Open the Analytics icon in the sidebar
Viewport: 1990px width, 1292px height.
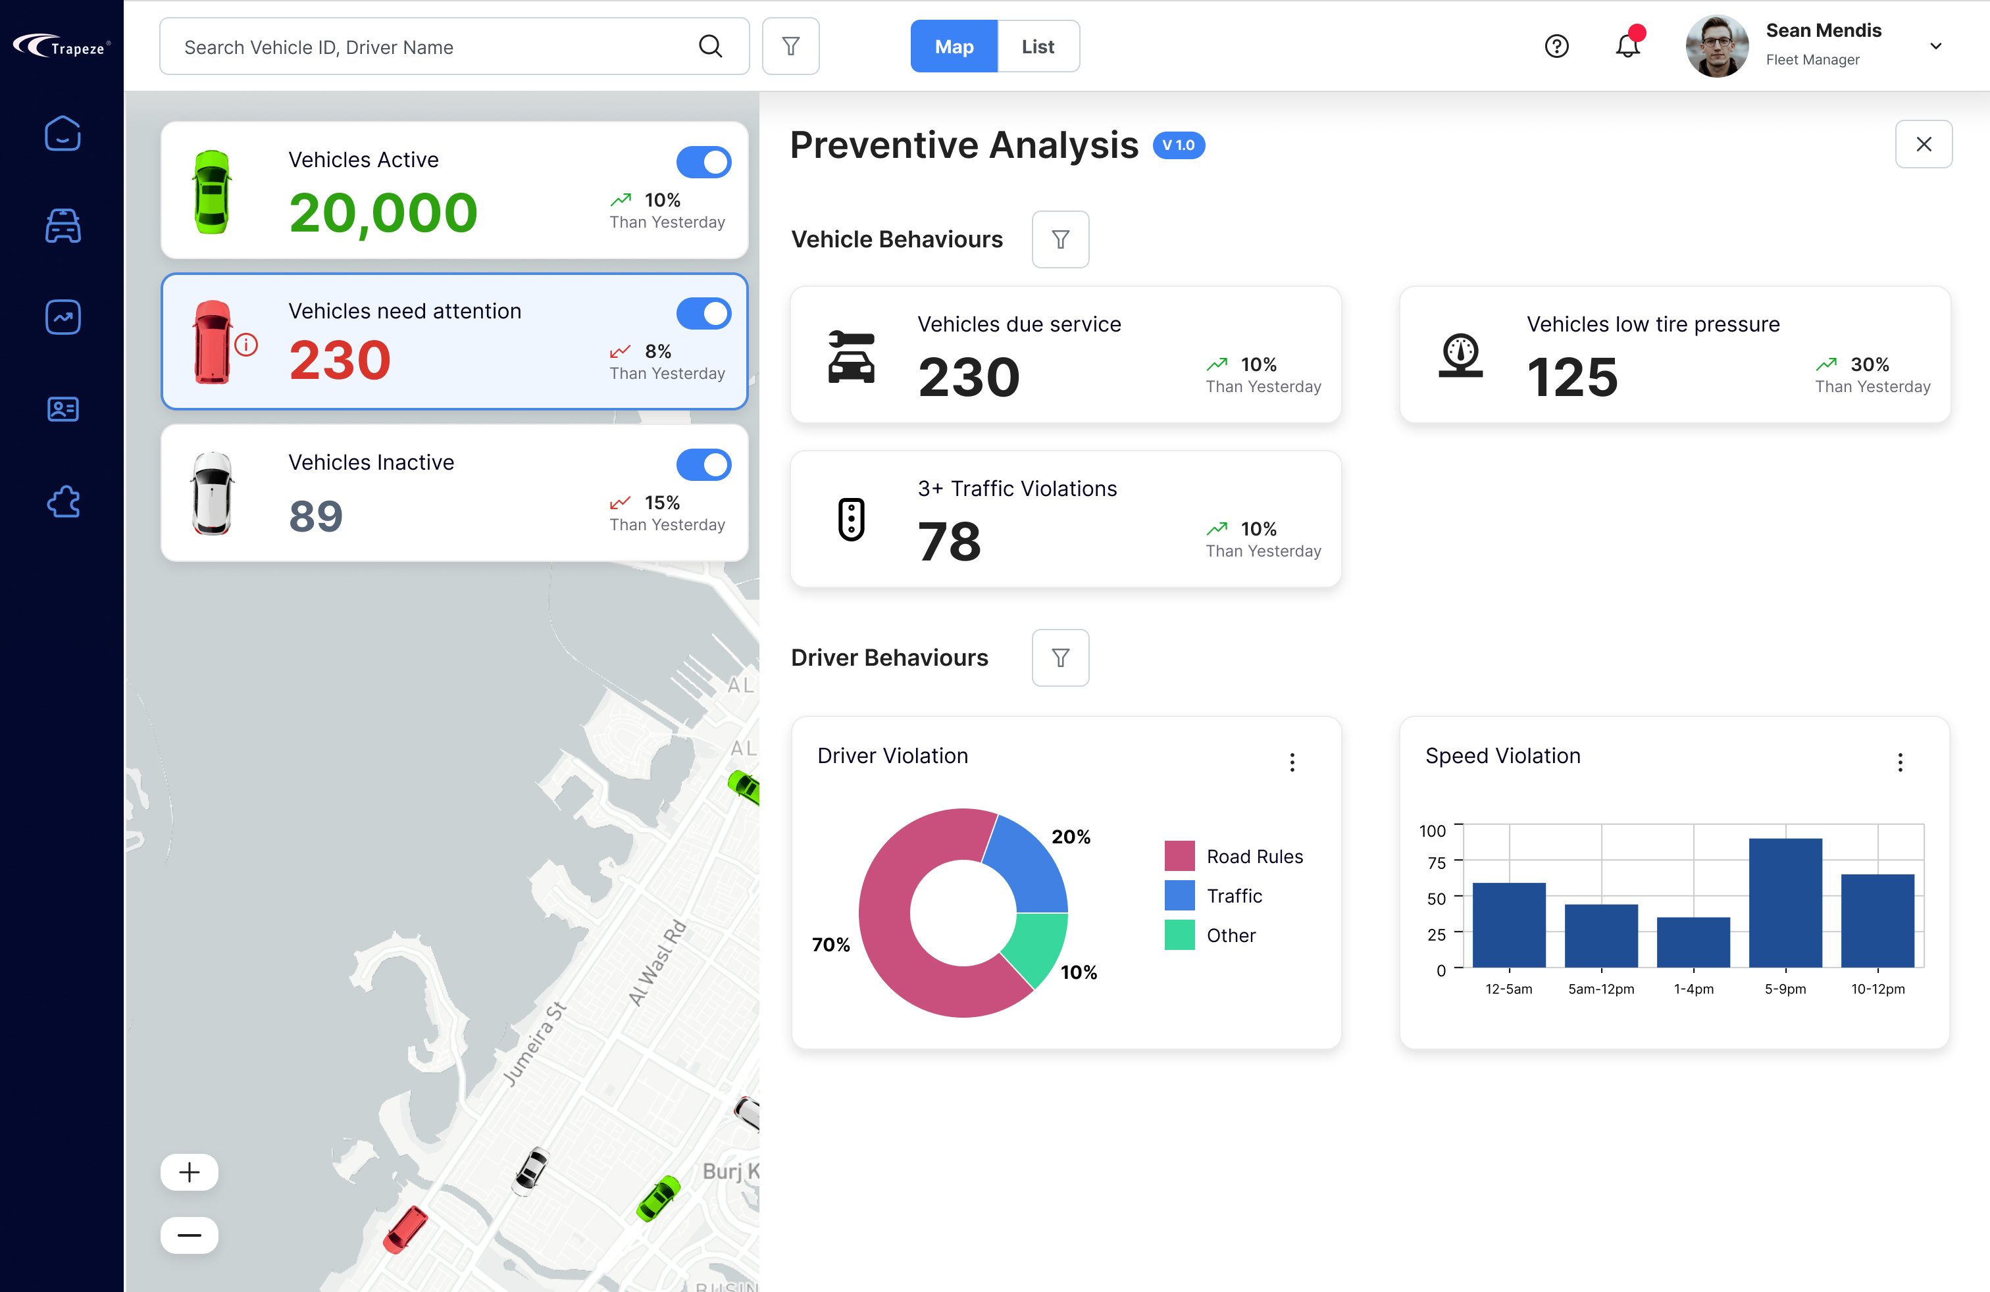point(63,316)
